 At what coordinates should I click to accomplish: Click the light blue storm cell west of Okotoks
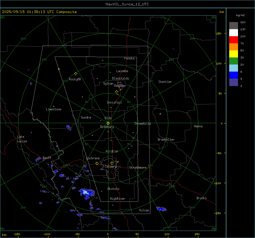[86, 192]
